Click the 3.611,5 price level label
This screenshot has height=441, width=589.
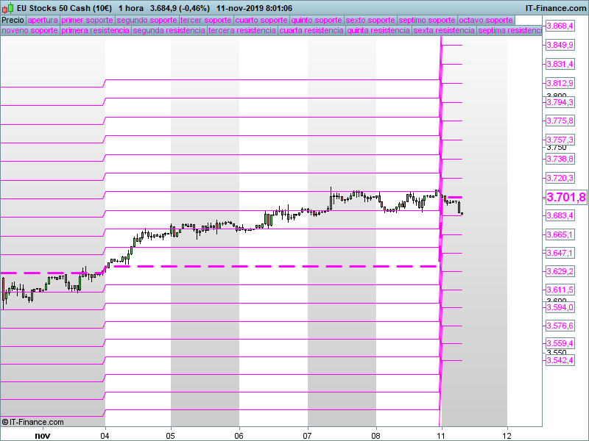click(560, 290)
